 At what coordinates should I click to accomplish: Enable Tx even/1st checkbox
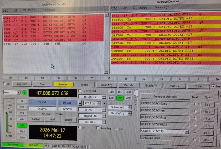(x=80, y=91)
